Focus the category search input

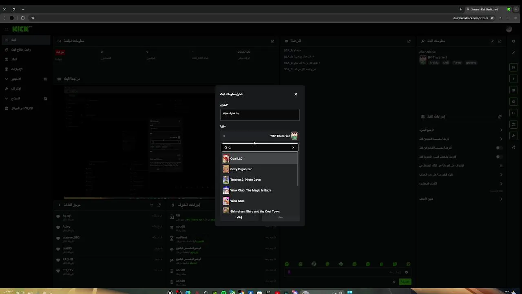(260, 147)
